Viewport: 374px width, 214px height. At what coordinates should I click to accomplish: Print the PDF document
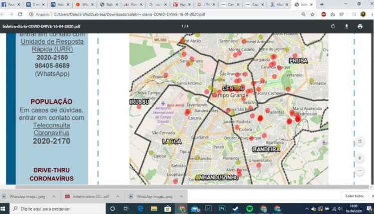pyautogui.click(x=360, y=26)
